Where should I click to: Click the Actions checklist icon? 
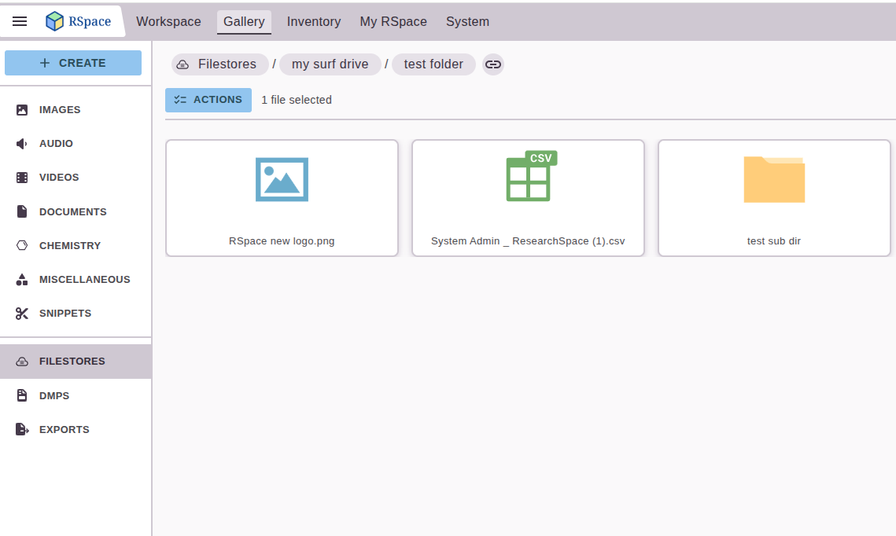180,99
